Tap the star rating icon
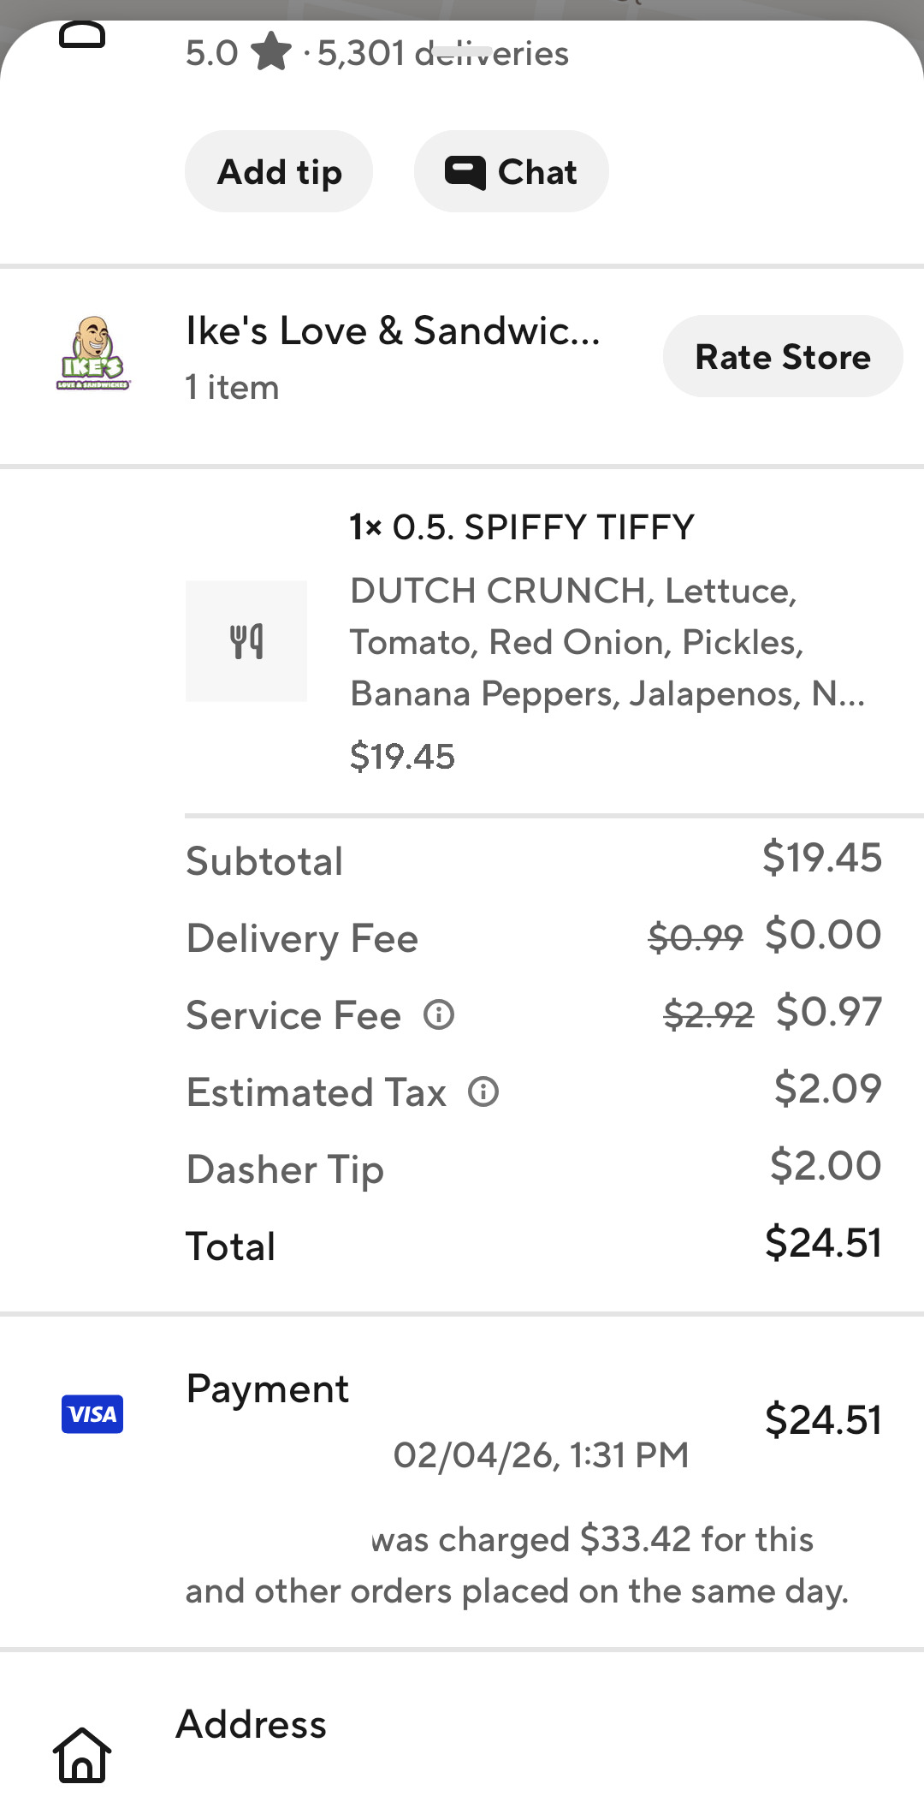The width and height of the screenshot is (924, 1802). point(271,52)
